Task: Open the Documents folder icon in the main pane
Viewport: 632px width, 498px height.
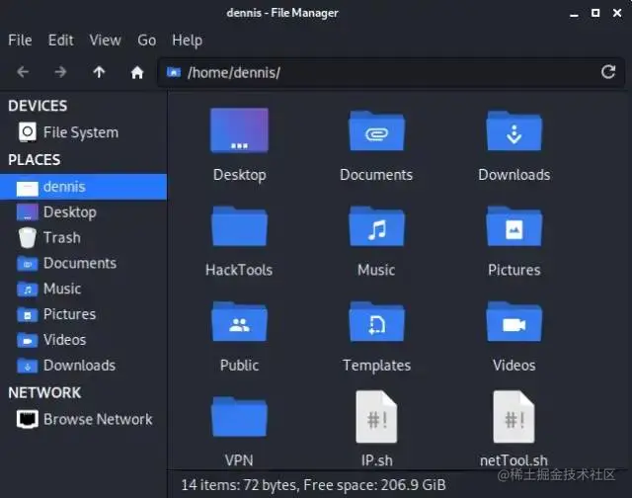Action: (x=376, y=130)
